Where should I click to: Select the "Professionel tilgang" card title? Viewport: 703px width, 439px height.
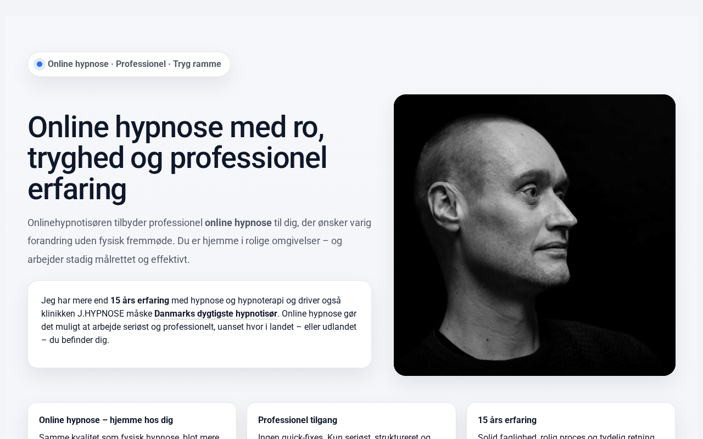point(298,420)
